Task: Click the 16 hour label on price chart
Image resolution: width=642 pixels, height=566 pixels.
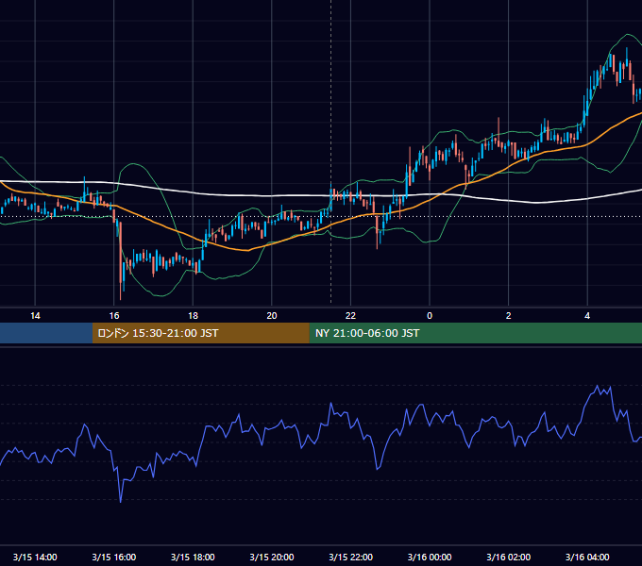Action: (114, 316)
